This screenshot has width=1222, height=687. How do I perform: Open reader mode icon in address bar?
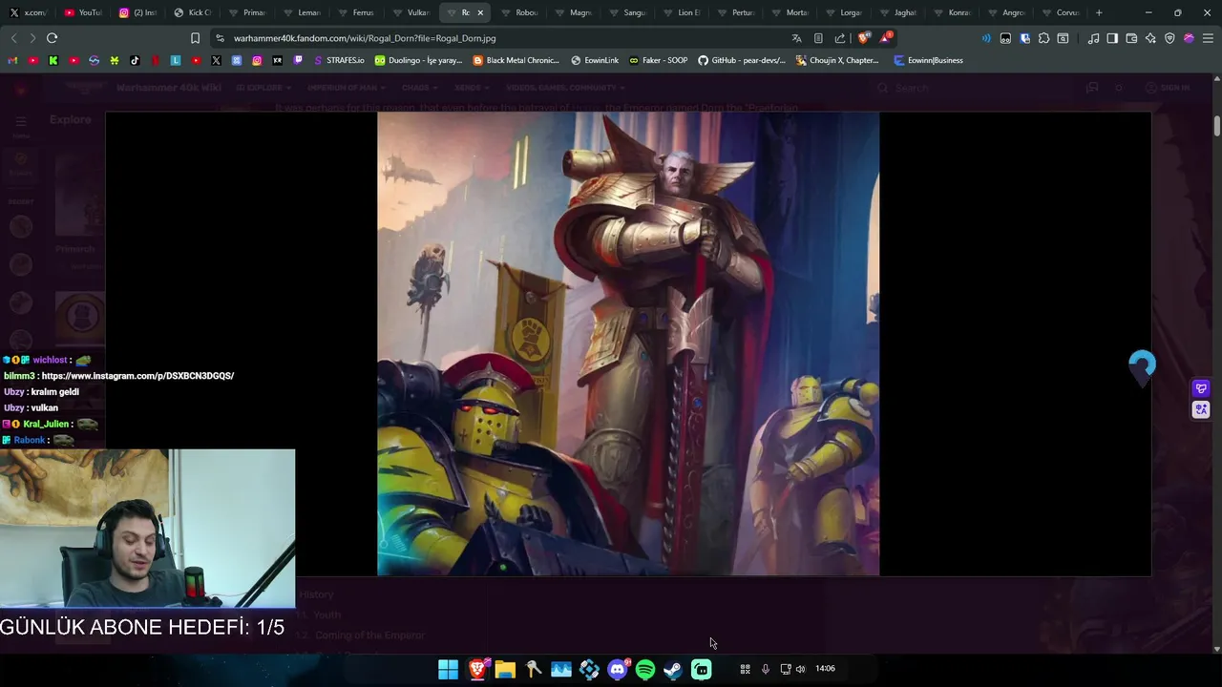point(818,38)
